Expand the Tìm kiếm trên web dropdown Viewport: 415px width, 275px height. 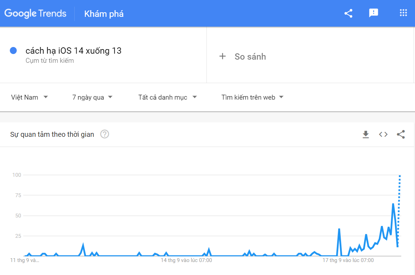click(252, 97)
